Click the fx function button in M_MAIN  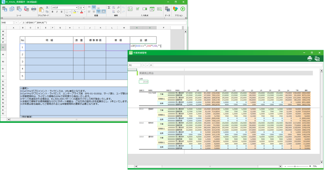pos(24,23)
